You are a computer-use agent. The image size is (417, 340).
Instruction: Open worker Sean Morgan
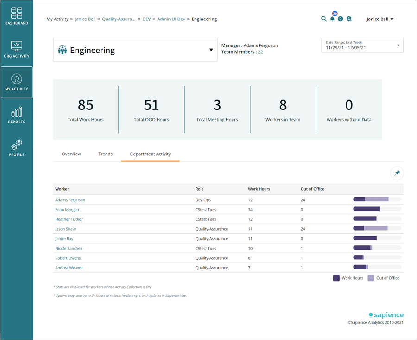[x=67, y=210]
